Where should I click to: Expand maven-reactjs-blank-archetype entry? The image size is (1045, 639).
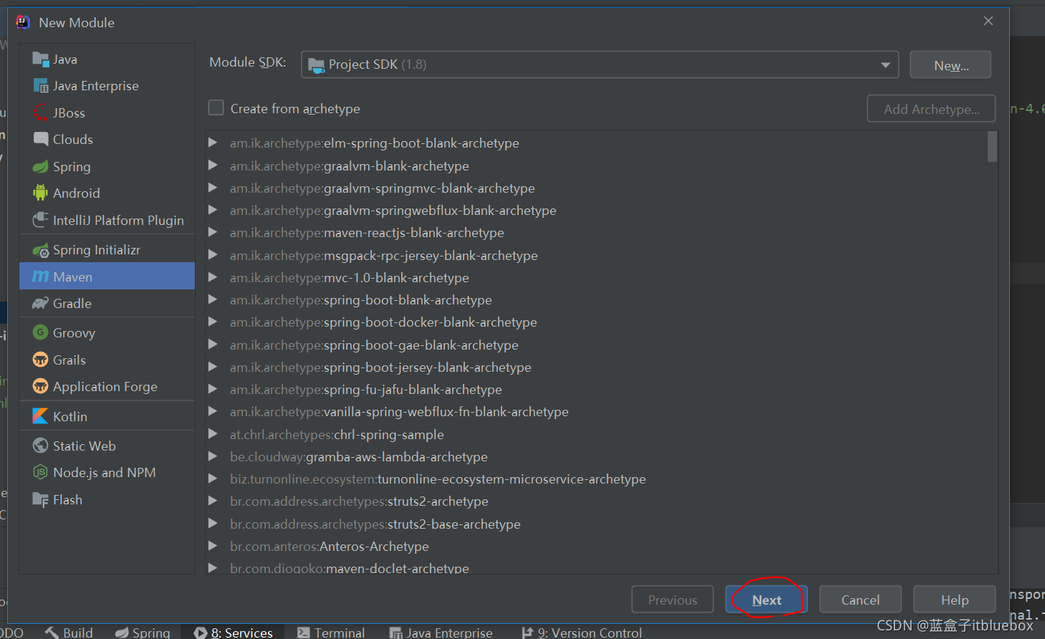(x=213, y=232)
